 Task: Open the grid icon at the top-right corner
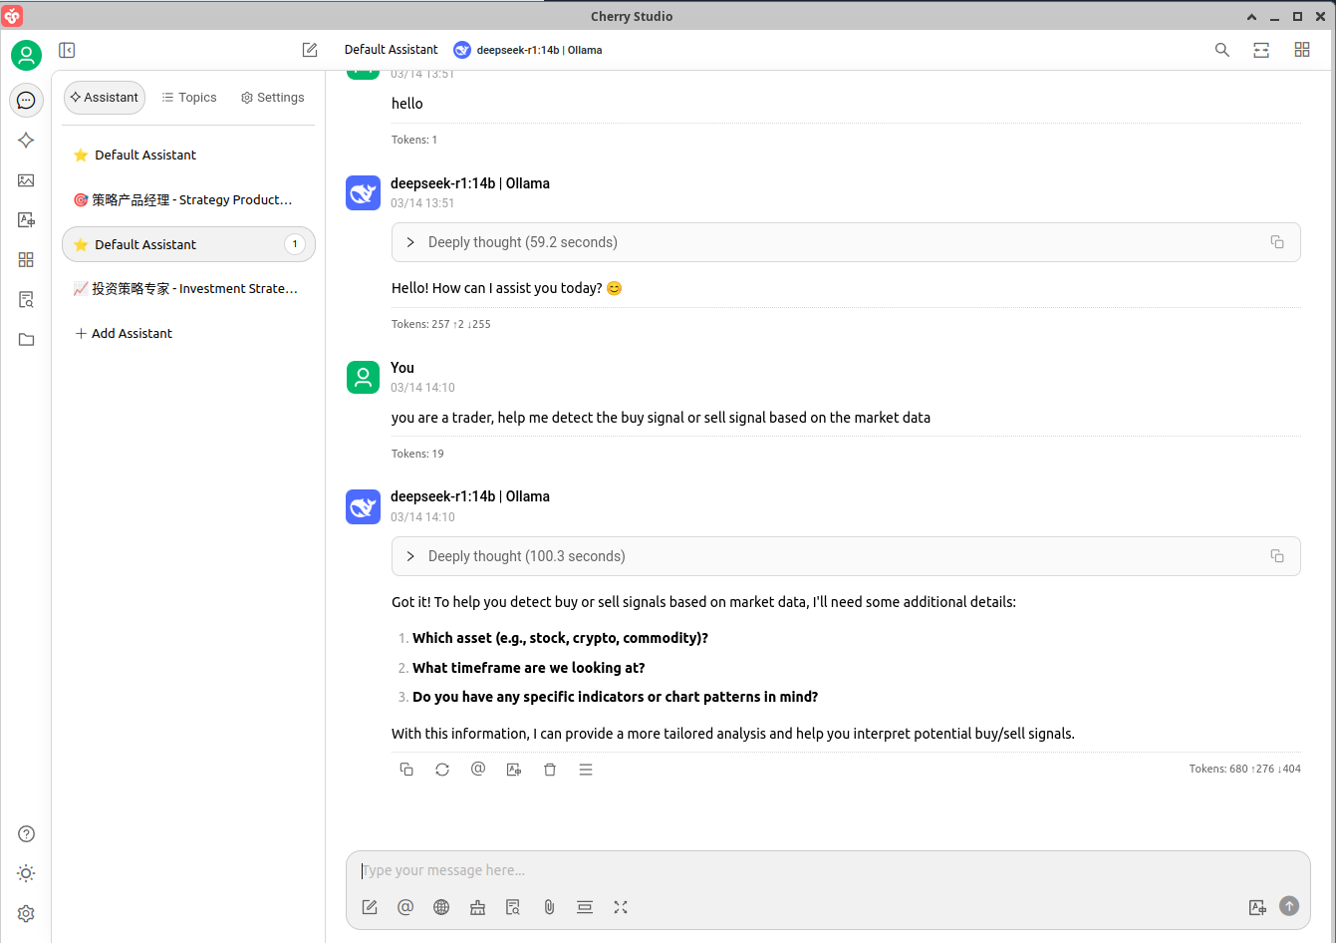[1302, 50]
